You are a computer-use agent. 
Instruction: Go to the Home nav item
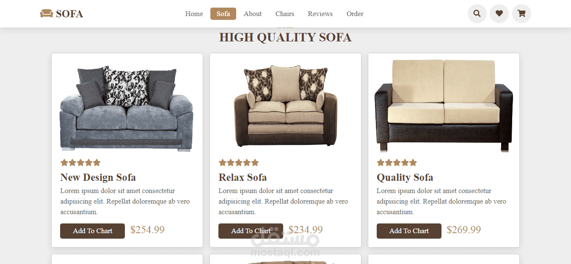point(194,14)
